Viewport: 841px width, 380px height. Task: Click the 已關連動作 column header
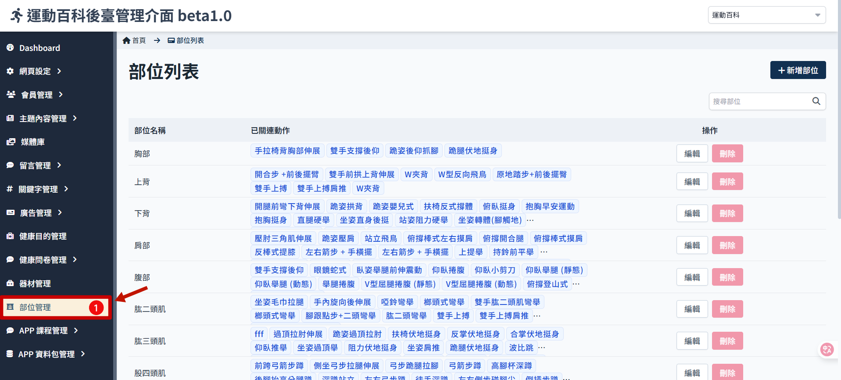tap(270, 130)
